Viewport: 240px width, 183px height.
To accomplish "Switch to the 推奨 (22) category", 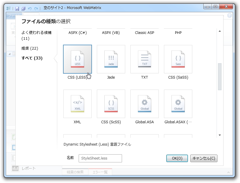I will (30, 48).
